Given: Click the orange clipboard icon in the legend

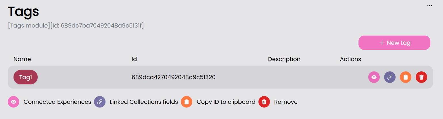Looking at the screenshot, I should (187, 102).
